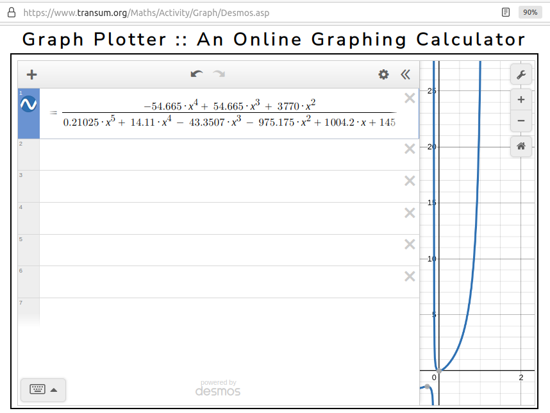Image resolution: width=550 pixels, height=413 pixels.
Task: Redo the last undone edit
Action: tap(219, 74)
